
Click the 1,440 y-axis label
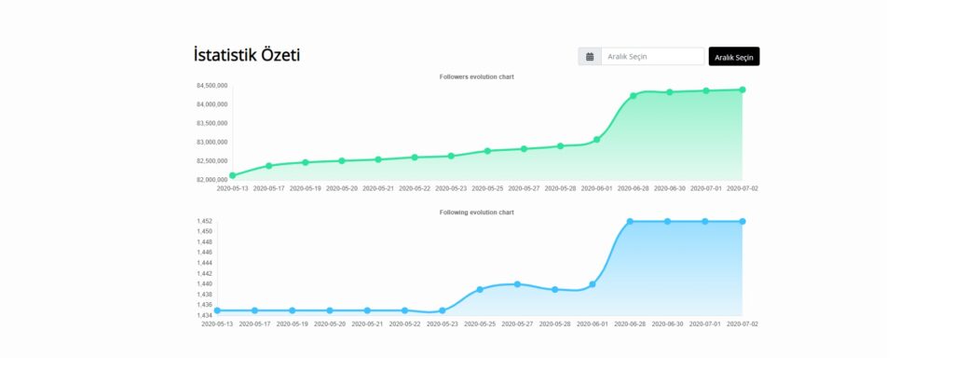click(204, 284)
